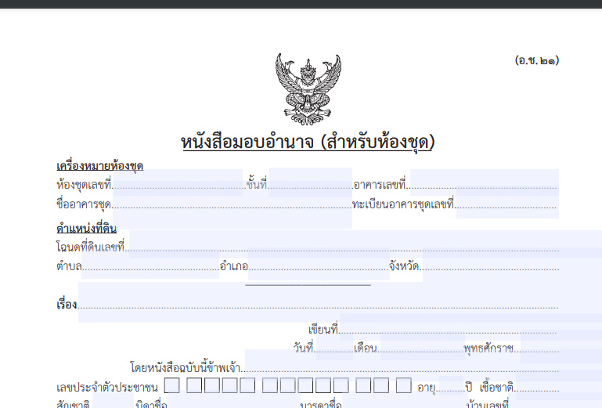Click the จังหวัด province field

(492, 266)
